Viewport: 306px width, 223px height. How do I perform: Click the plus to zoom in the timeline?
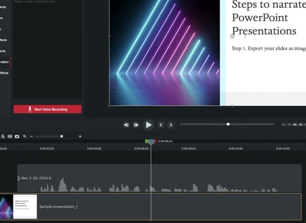80,136
